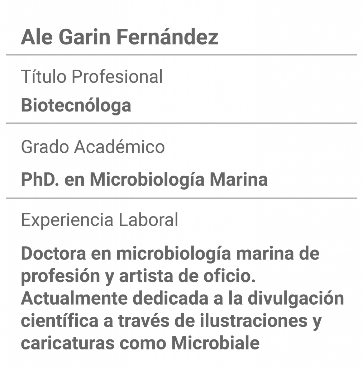Click the word científica in paragraph

click(x=60, y=321)
